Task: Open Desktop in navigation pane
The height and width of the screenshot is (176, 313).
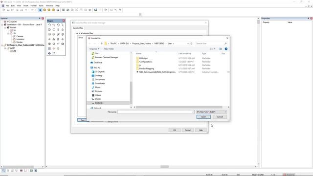Action: [x=99, y=76]
